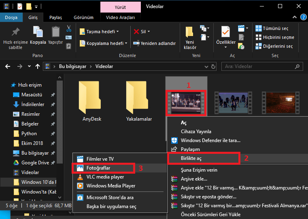This screenshot has height=219, width=308.
Task: Click the up-arrow parent folder button
Action: [38, 66]
